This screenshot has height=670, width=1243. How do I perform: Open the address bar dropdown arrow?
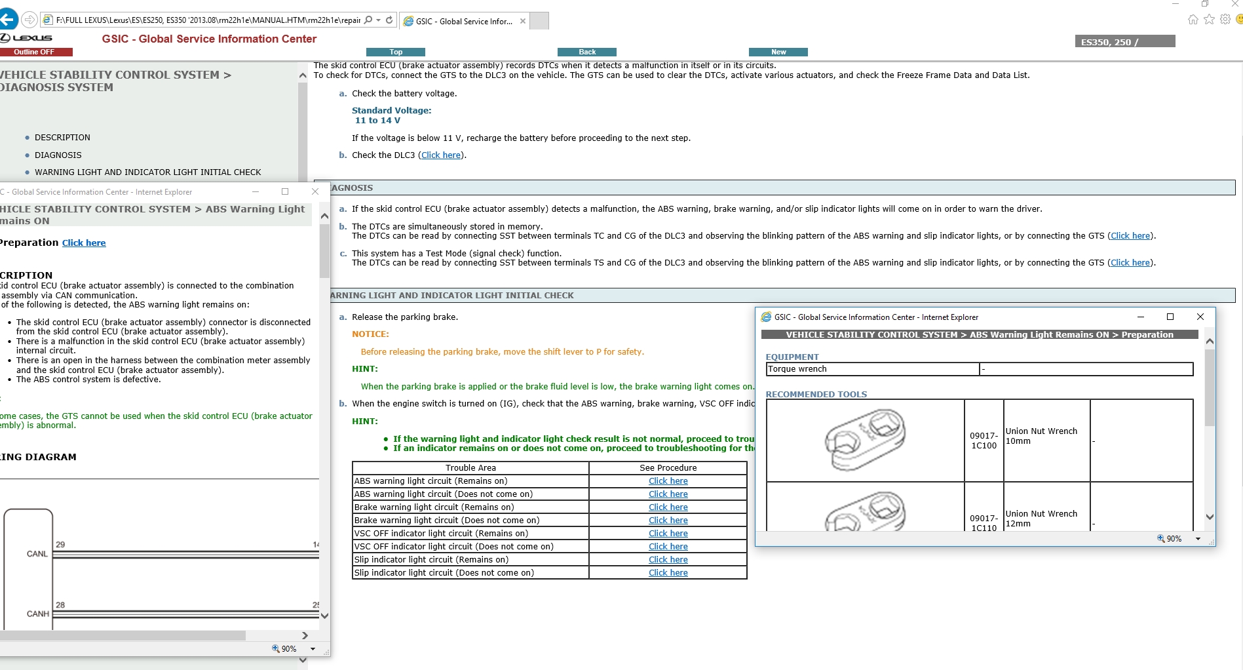point(379,20)
